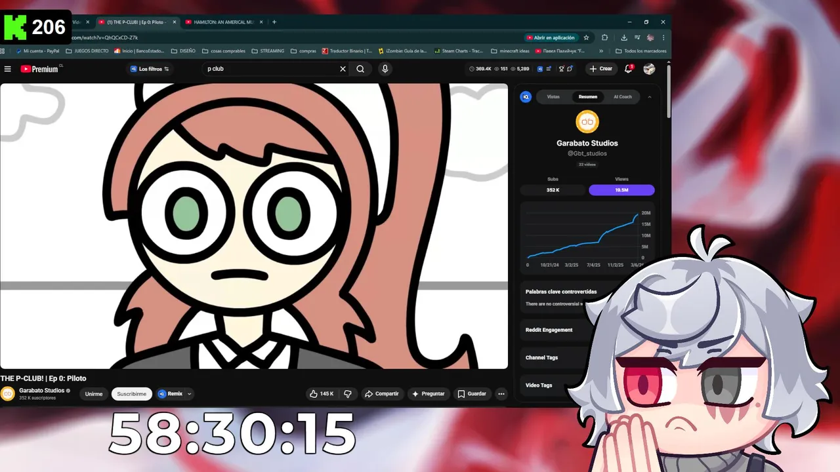Click the @Gbt_studios handle
This screenshot has height=472, width=840.
(x=587, y=153)
